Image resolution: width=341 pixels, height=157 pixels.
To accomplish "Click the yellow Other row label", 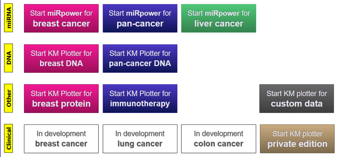I will (x=9, y=99).
